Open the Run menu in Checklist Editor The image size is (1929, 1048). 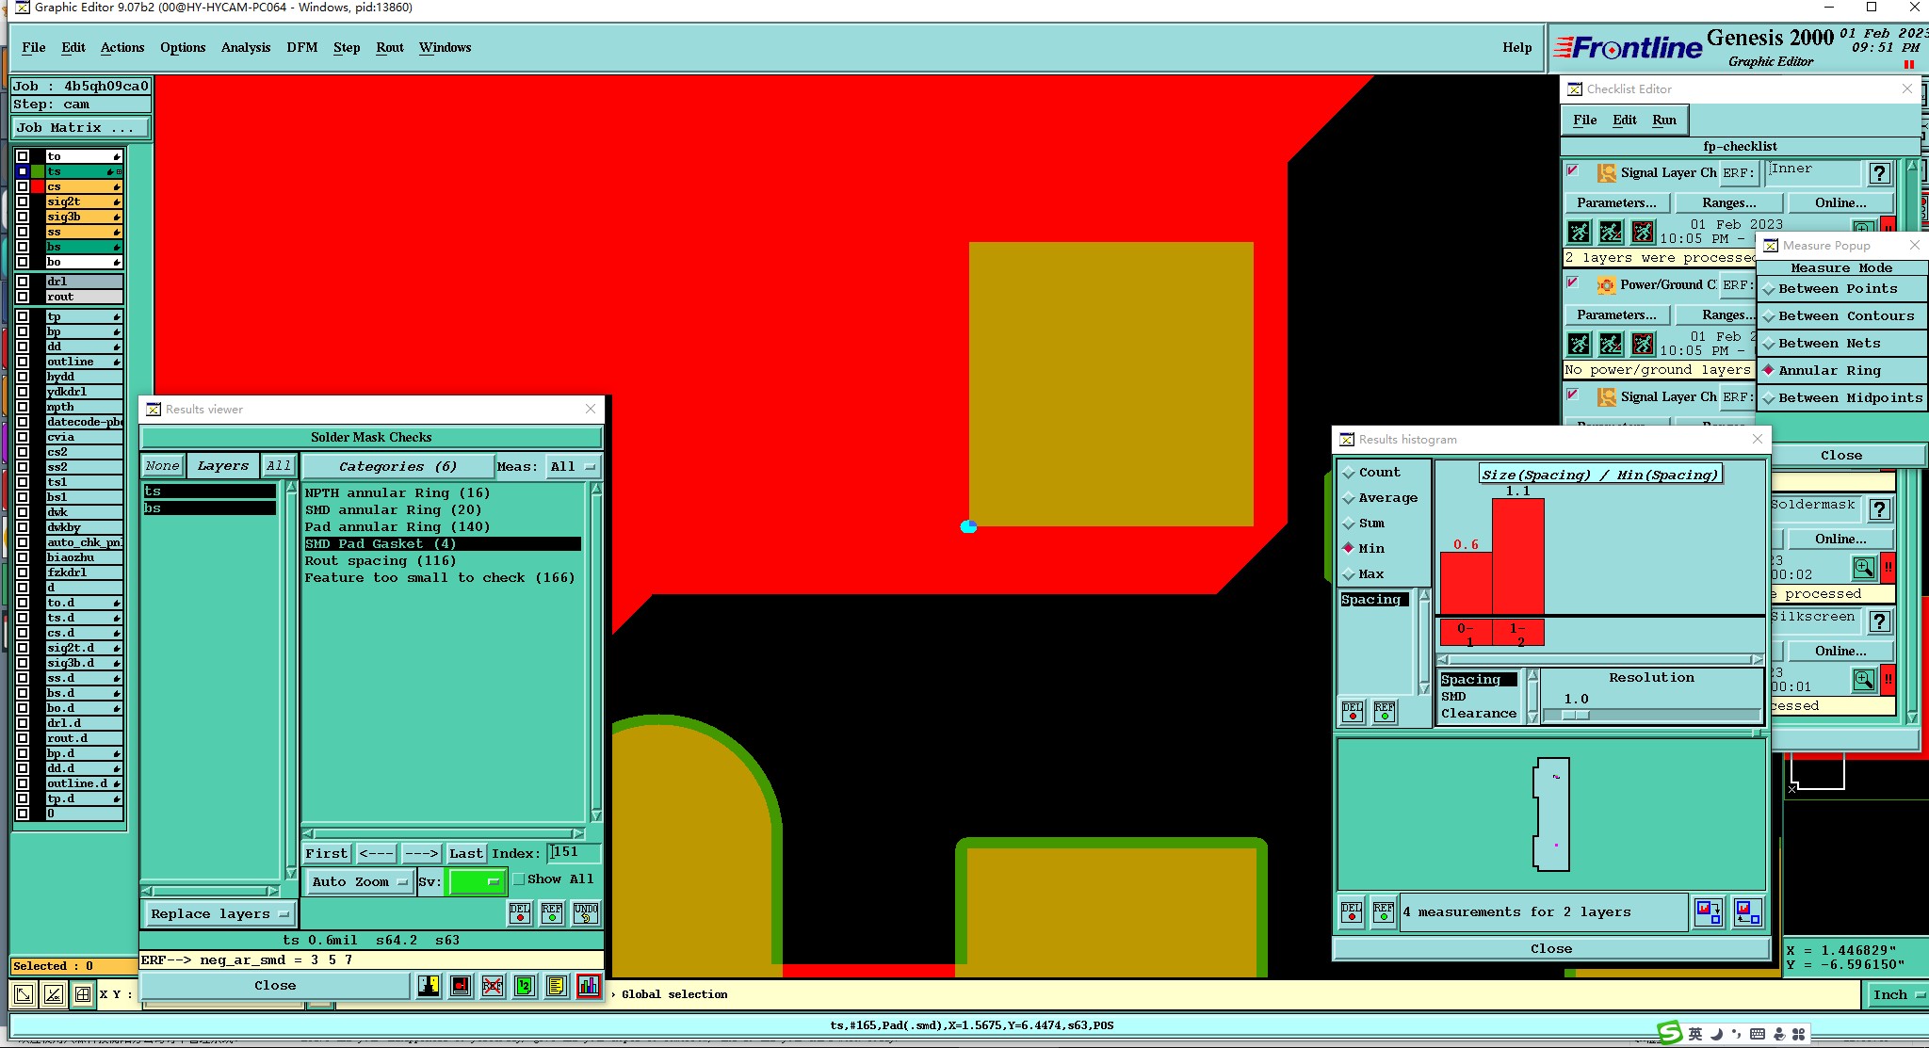click(x=1664, y=121)
